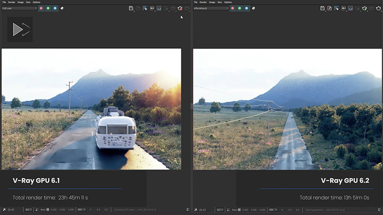The image size is (383, 215).
Task: Click the render last teapot icon at far right
Action: pyautogui.click(x=378, y=8)
